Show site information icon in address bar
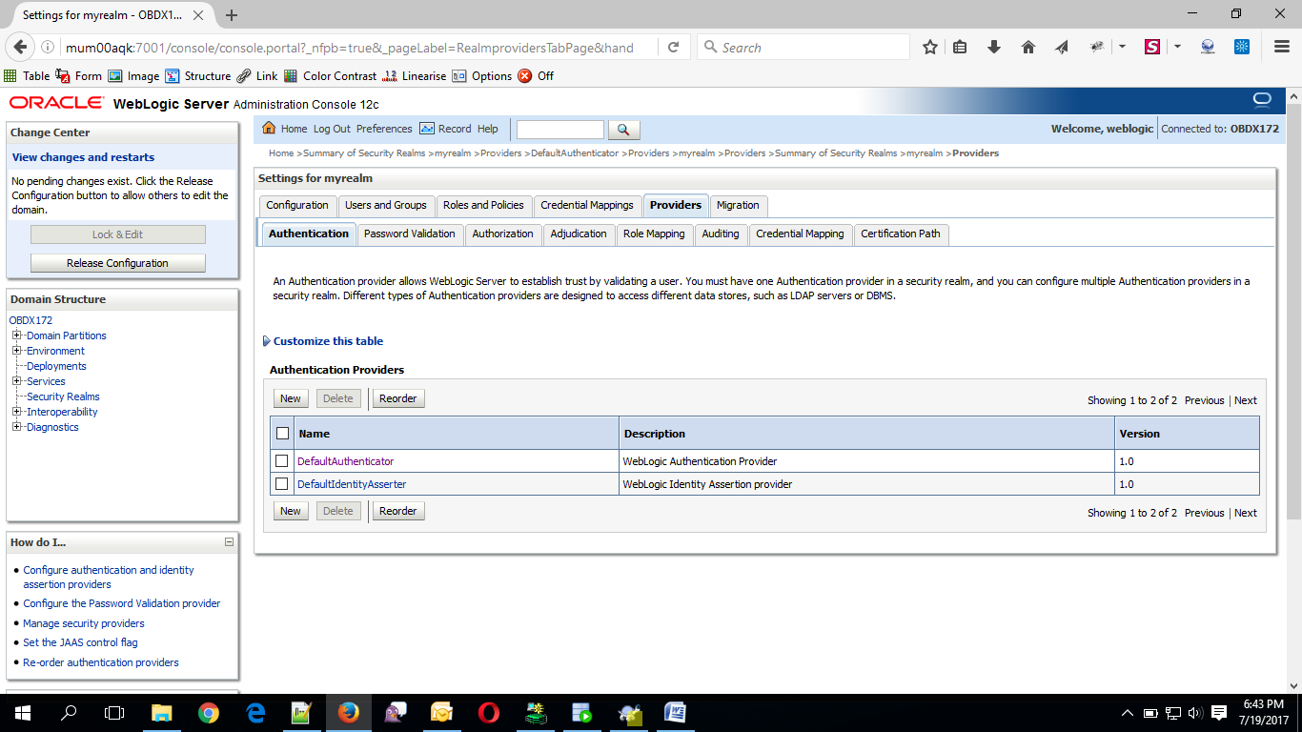The width and height of the screenshot is (1302, 732). 48,47
